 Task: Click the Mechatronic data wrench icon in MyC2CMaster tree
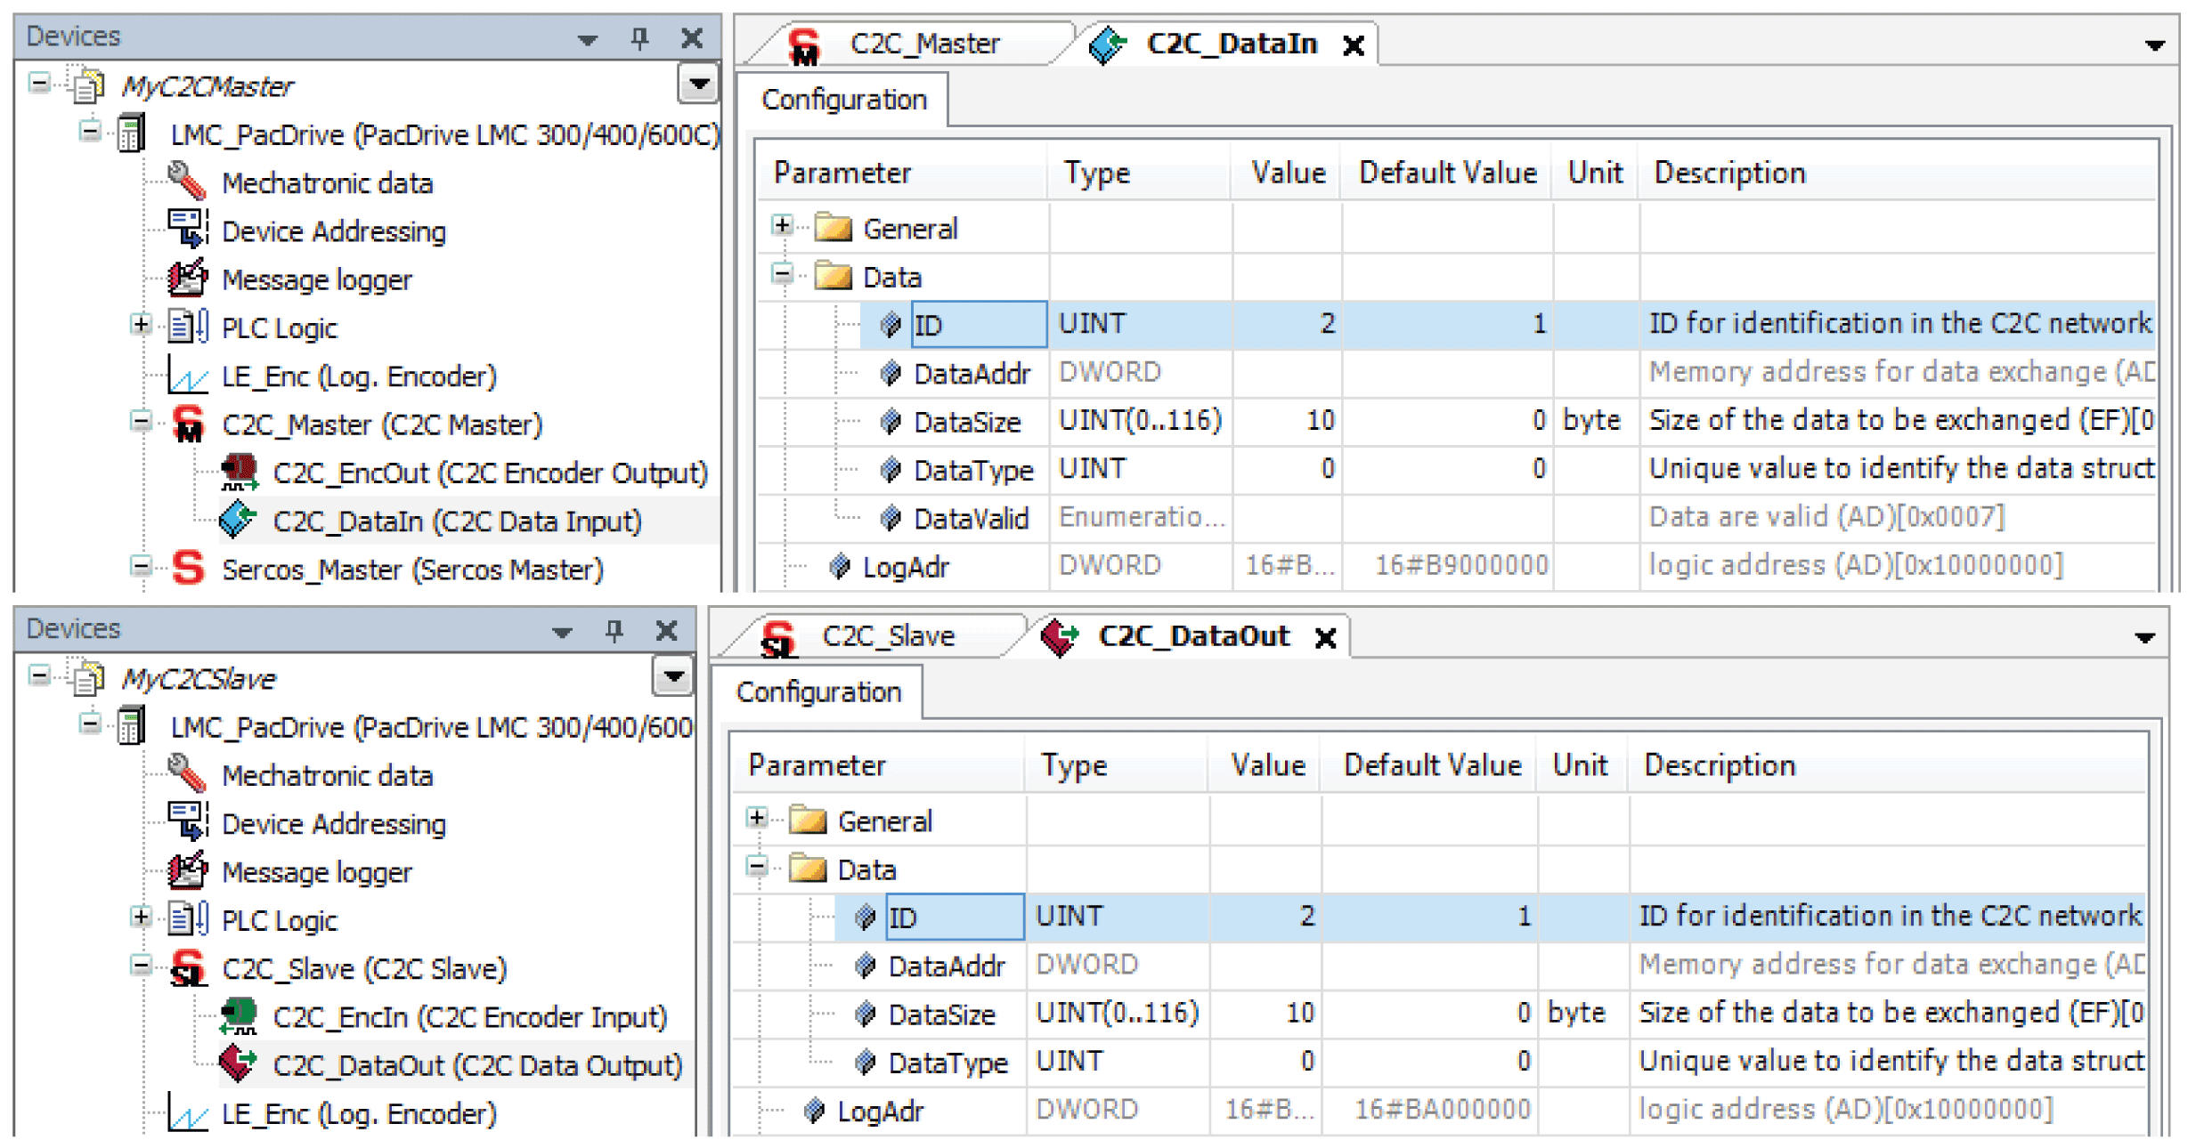point(186,182)
